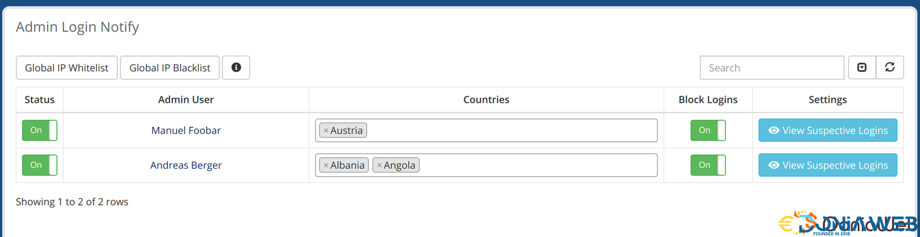
Task: Open the Global IP Blacklist
Action: point(170,68)
